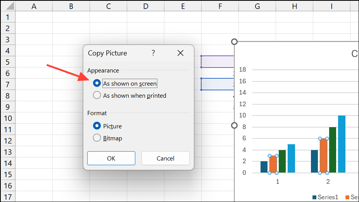The image size is (359, 202).
Task: Select row 1 header
Action: [x=8, y=17]
